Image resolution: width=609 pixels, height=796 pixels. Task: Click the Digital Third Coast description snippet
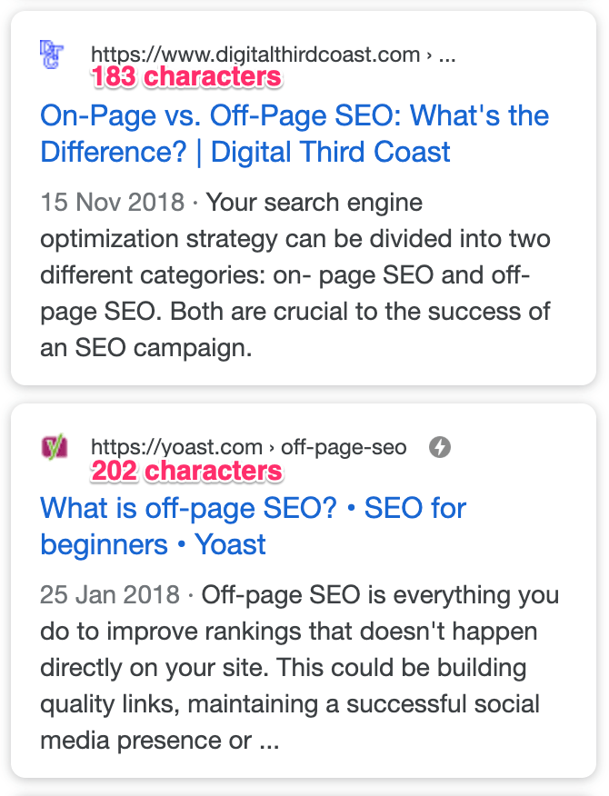pos(291,273)
